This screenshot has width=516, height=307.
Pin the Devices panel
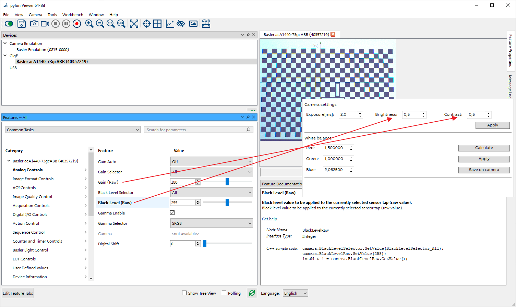pyautogui.click(x=248, y=35)
